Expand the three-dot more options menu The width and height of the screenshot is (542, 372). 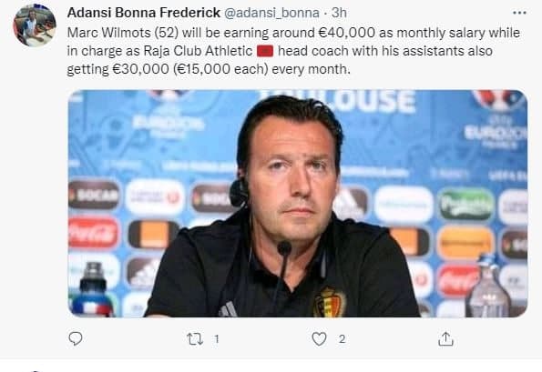pos(519,13)
